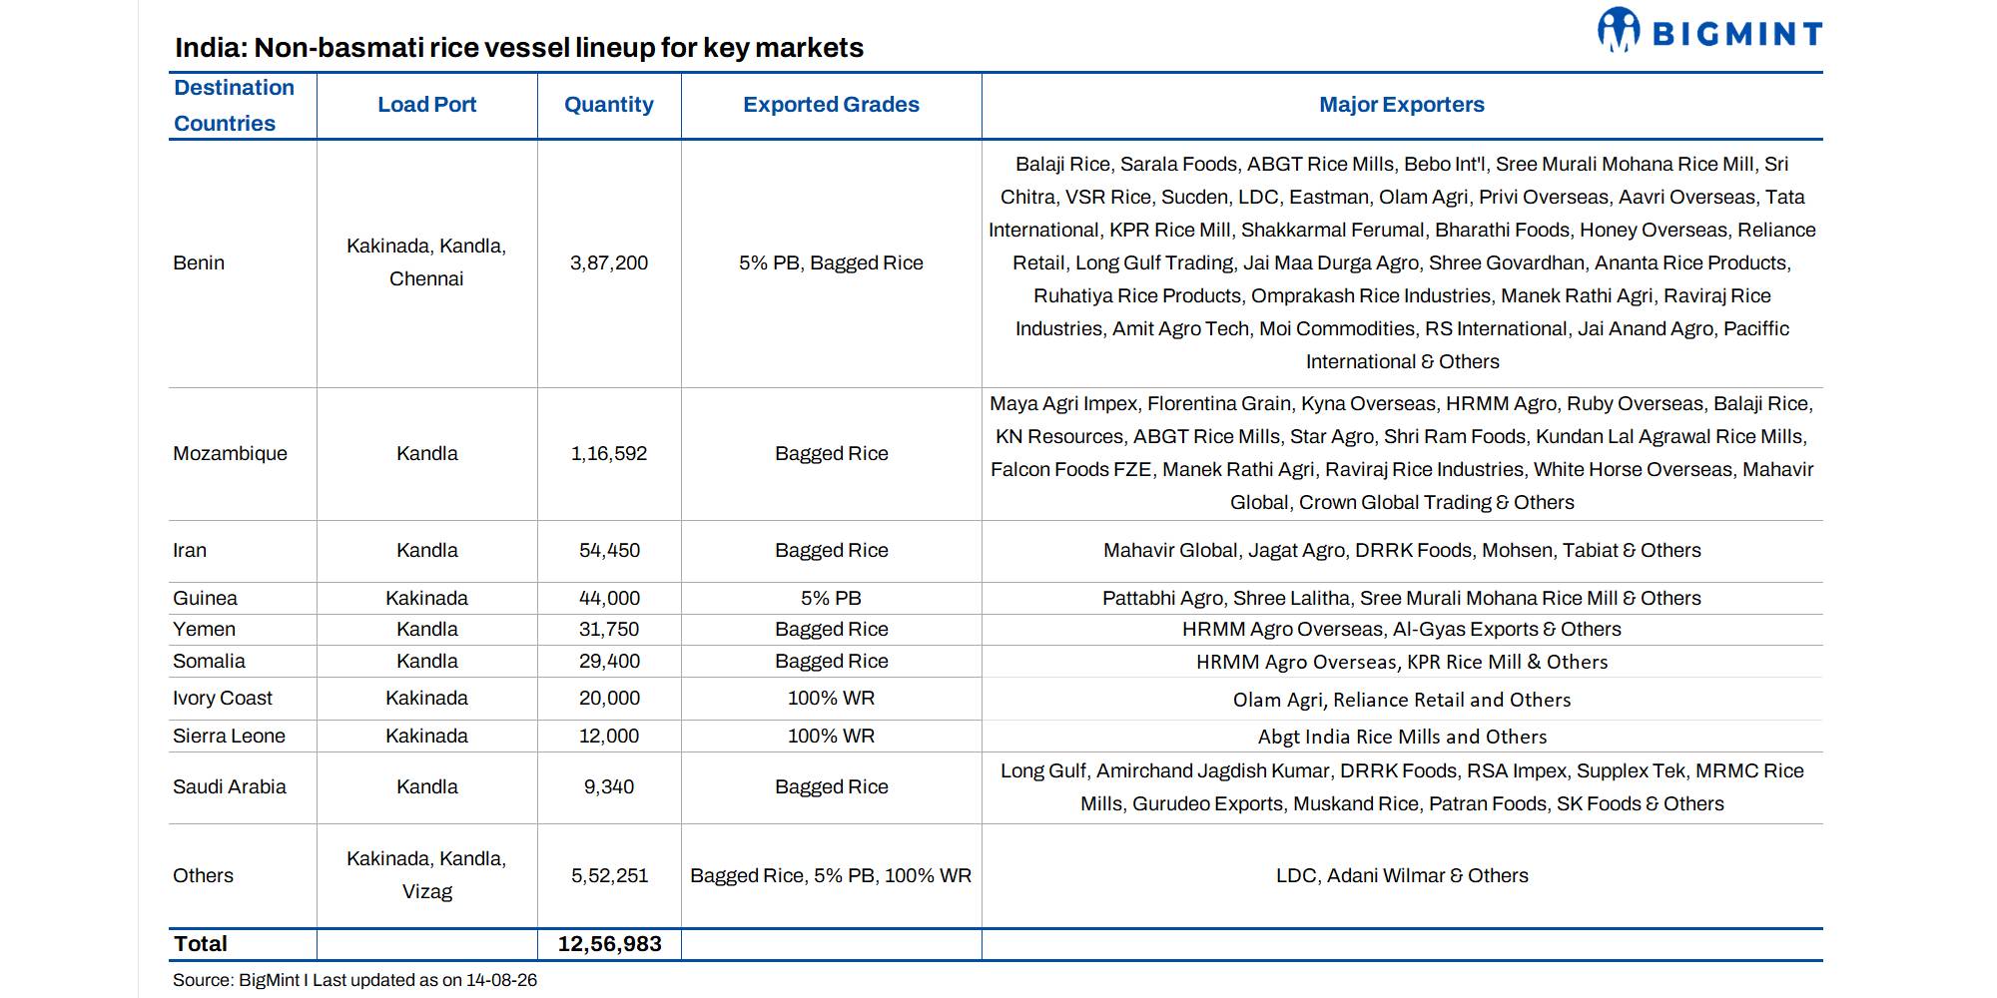This screenshot has height=998, width=1997.
Task: Select the quantity '1,16,592'
Action: coord(609,453)
